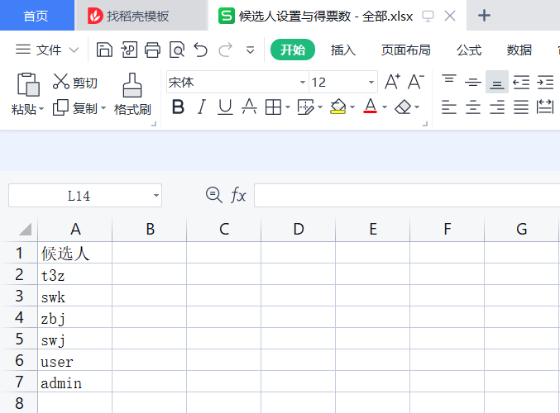Align text right
The image size is (560, 413).
pos(497,107)
